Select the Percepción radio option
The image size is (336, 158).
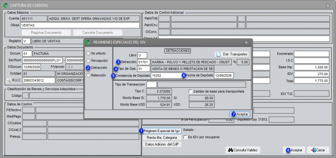click(88, 61)
